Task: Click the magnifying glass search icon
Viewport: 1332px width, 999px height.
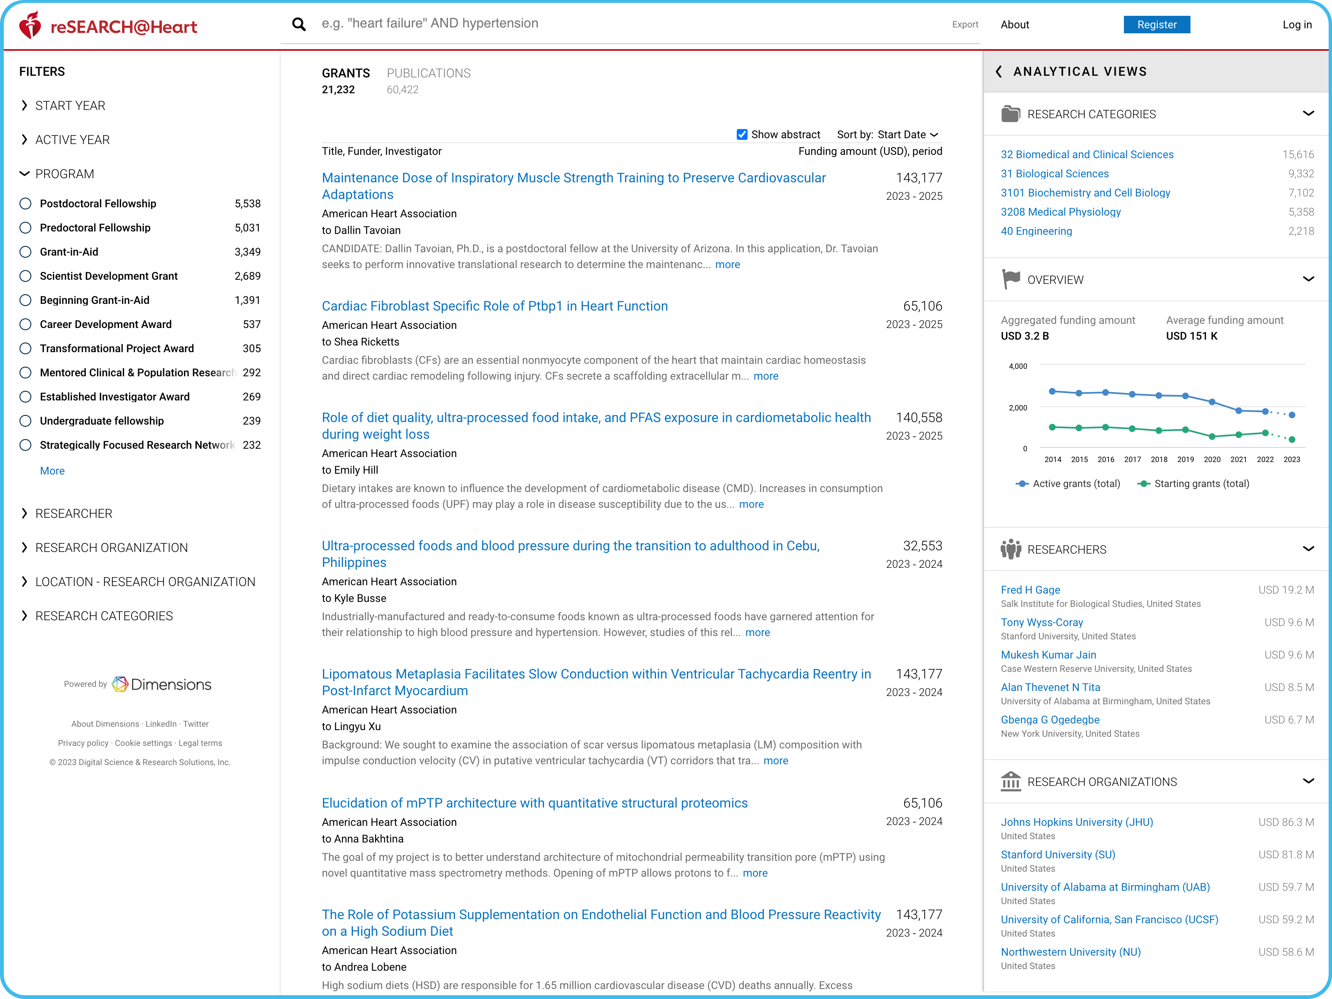Action: [299, 24]
